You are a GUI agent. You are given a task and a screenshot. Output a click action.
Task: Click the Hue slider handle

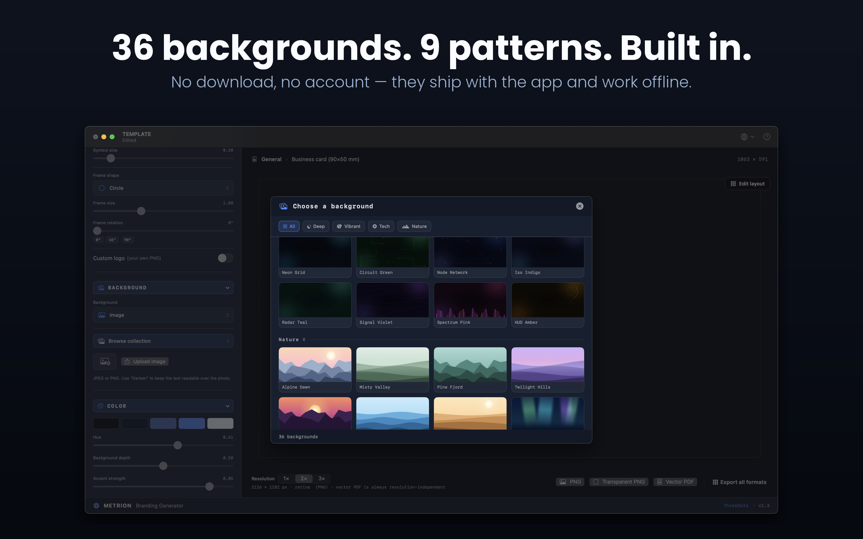tap(178, 445)
